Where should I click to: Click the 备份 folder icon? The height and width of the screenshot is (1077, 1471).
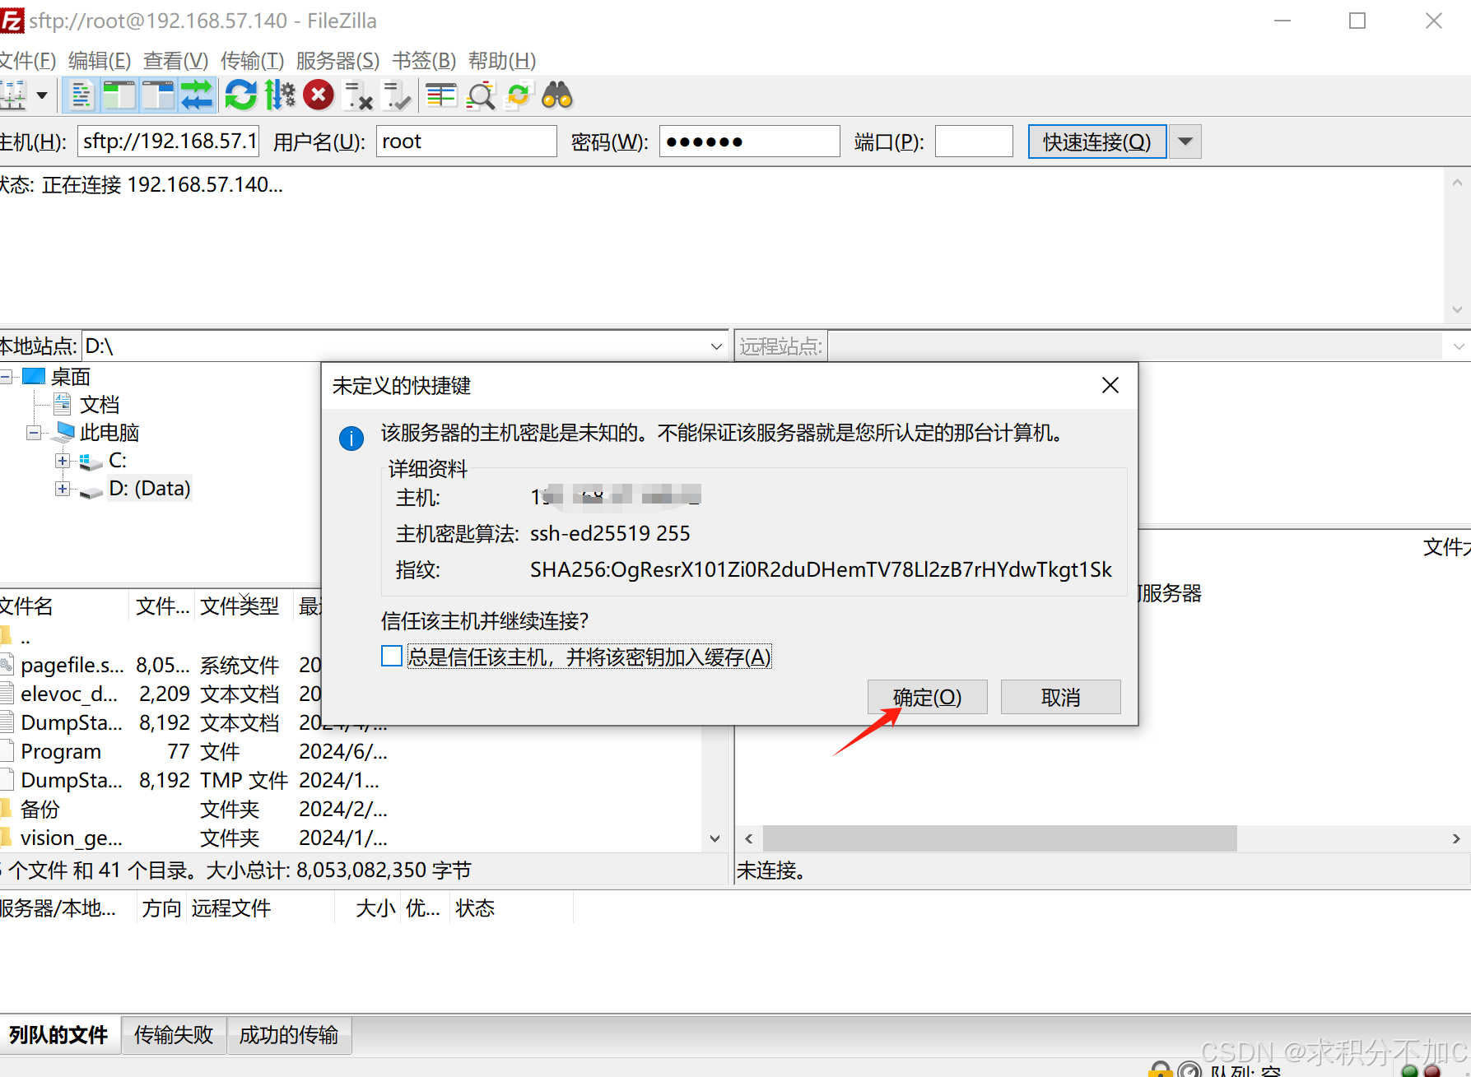tap(6, 809)
